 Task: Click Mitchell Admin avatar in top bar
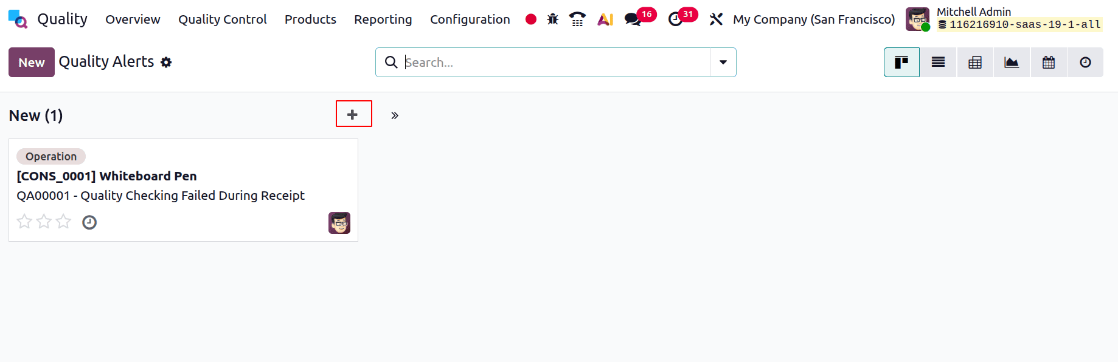[x=917, y=19]
